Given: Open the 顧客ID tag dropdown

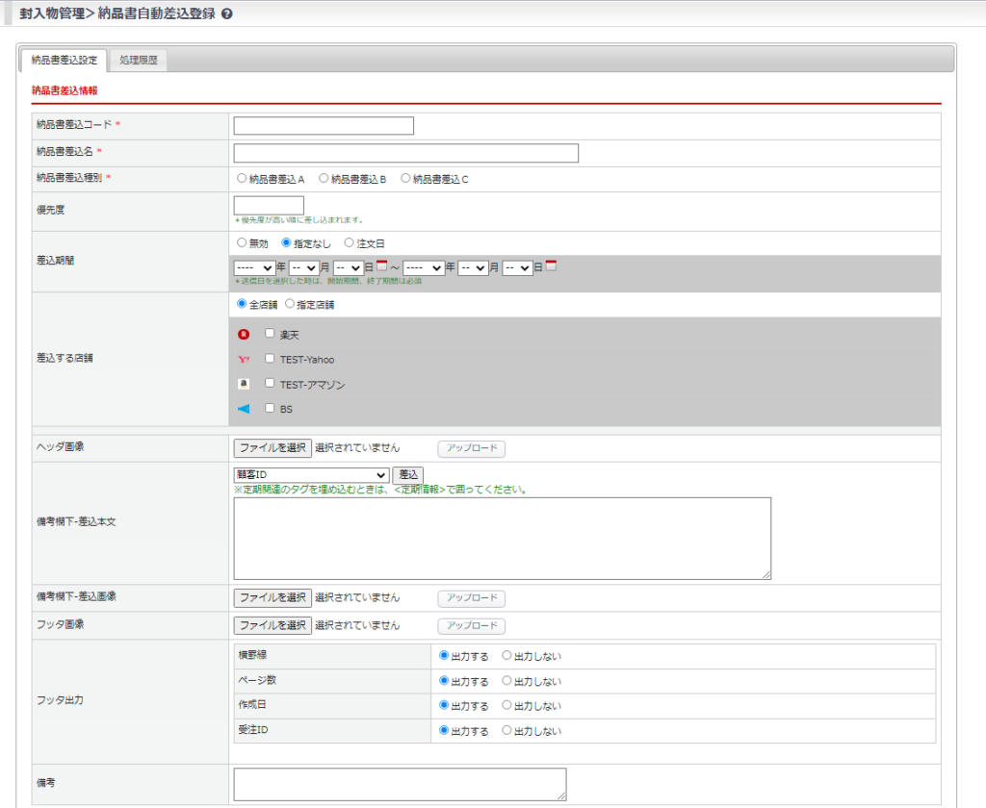Looking at the screenshot, I should click(x=311, y=475).
